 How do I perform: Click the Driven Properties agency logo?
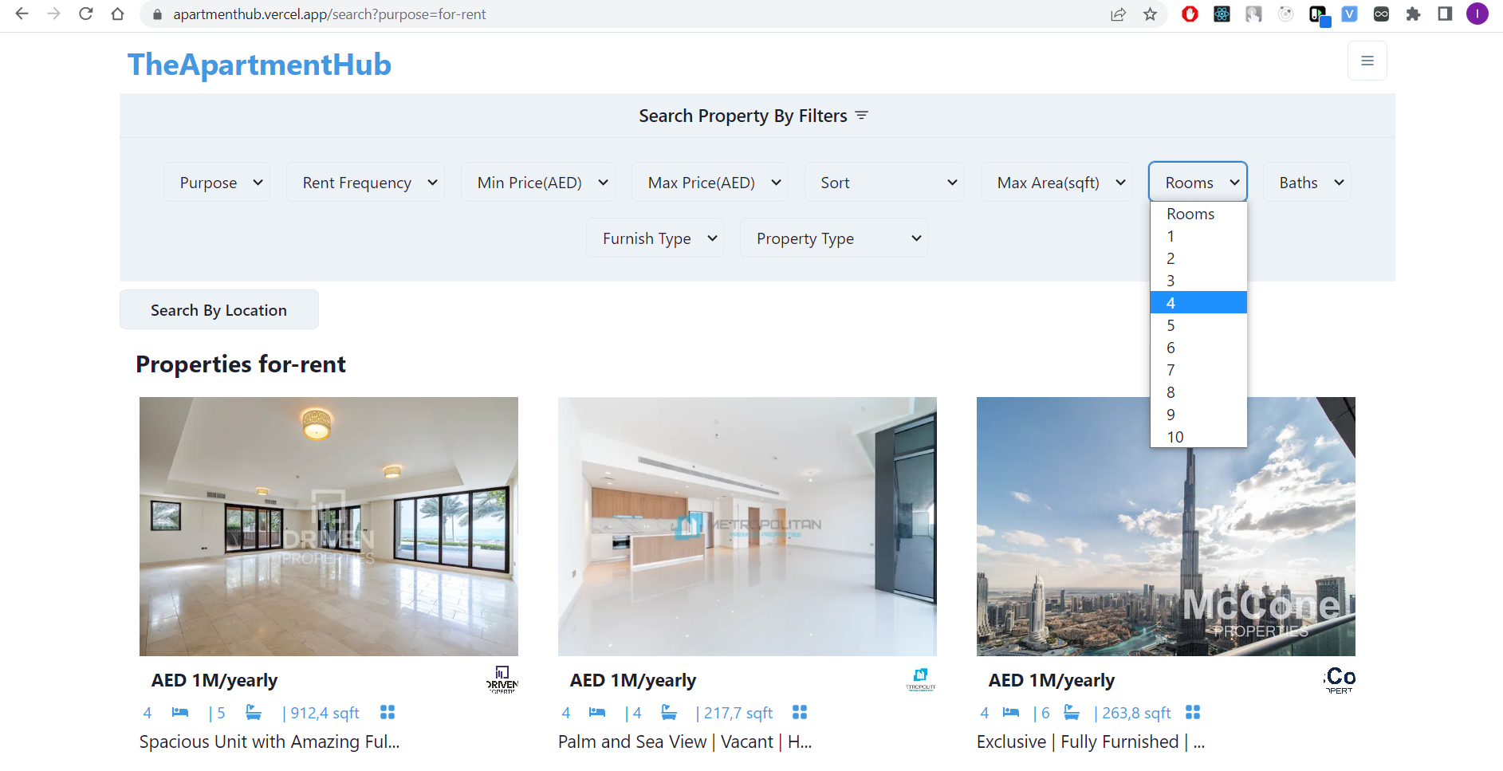click(501, 680)
